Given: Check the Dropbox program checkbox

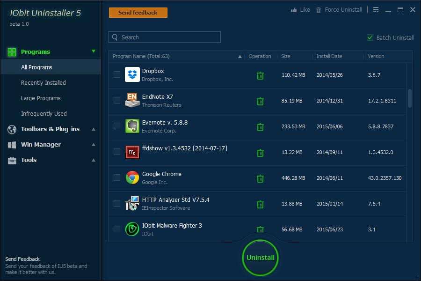Looking at the screenshot, I should tap(117, 74).
